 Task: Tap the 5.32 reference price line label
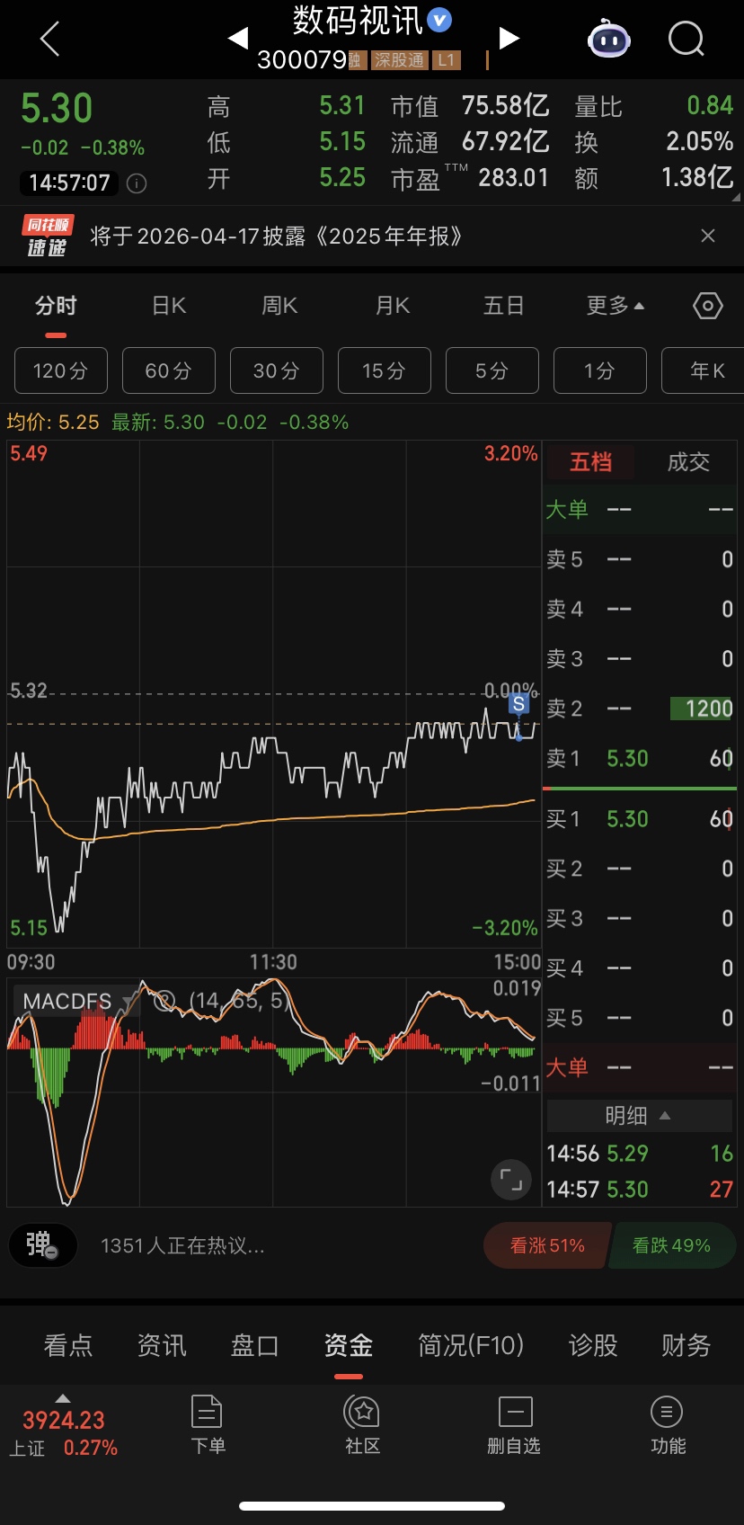[x=28, y=690]
